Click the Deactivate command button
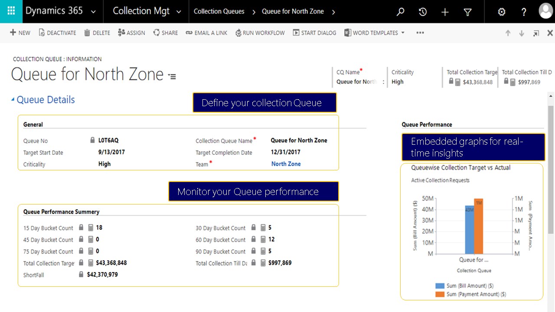The width and height of the screenshot is (555, 312). pos(57,33)
